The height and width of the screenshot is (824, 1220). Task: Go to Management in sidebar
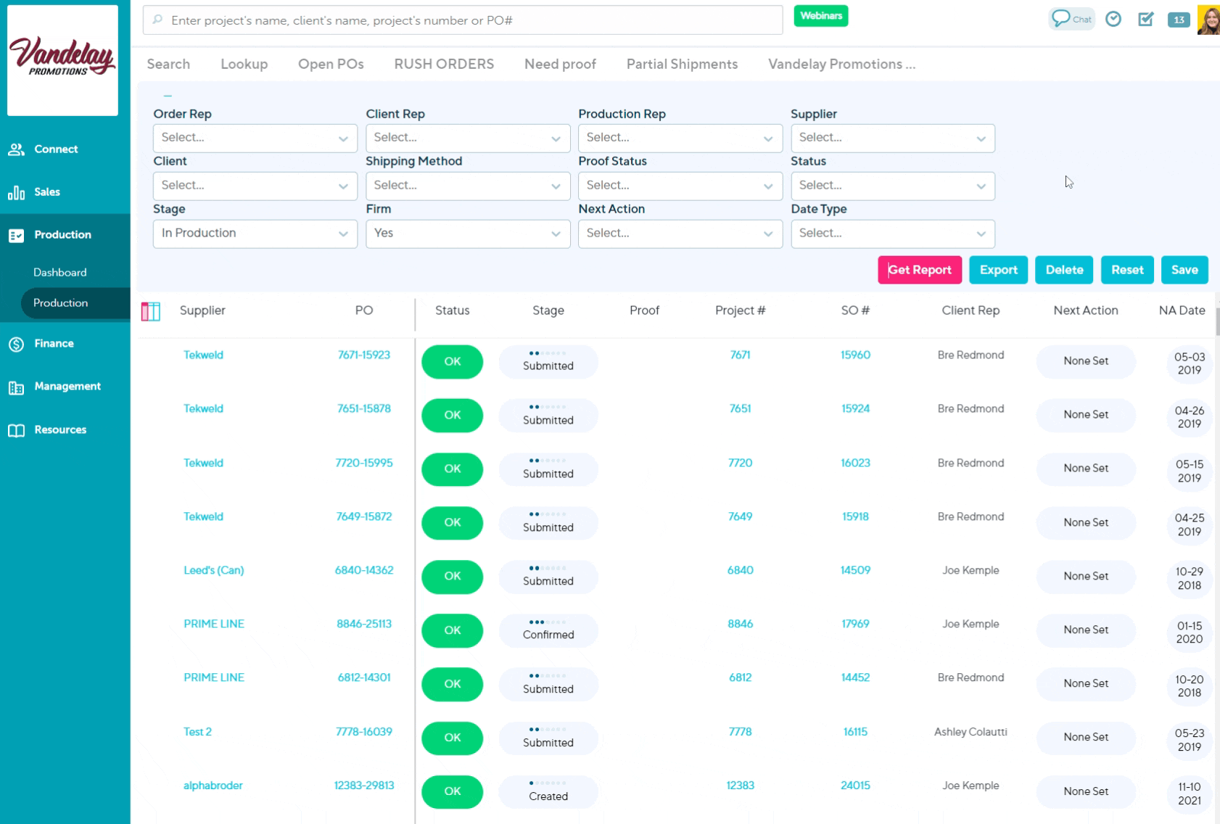pyautogui.click(x=67, y=387)
